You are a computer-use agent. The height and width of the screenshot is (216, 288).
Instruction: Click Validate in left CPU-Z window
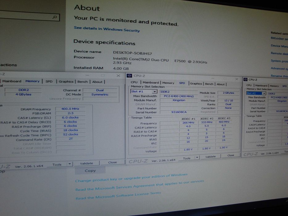pyautogui.click(x=86, y=163)
